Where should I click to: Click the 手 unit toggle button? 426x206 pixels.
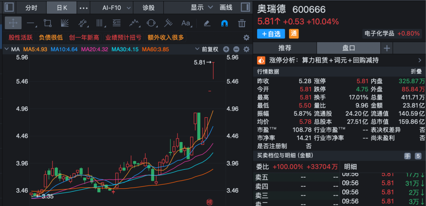407,156
